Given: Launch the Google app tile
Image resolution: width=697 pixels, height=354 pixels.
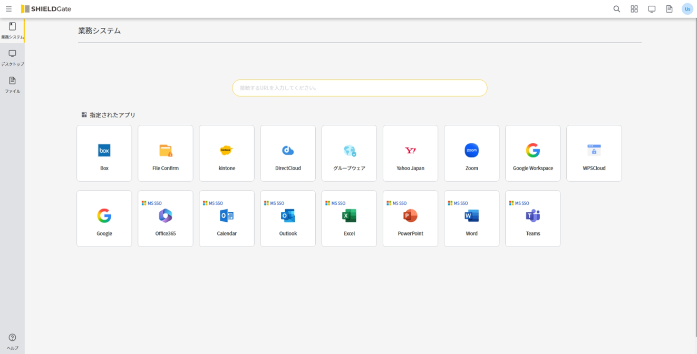Looking at the screenshot, I should 104,219.
